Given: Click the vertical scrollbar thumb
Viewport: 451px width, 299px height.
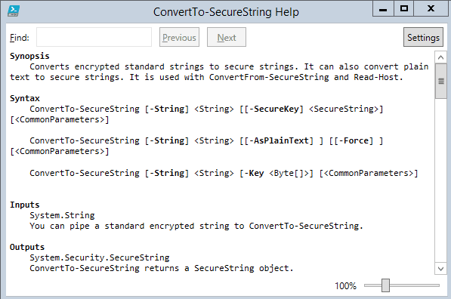Looking at the screenshot, I should click(440, 82).
